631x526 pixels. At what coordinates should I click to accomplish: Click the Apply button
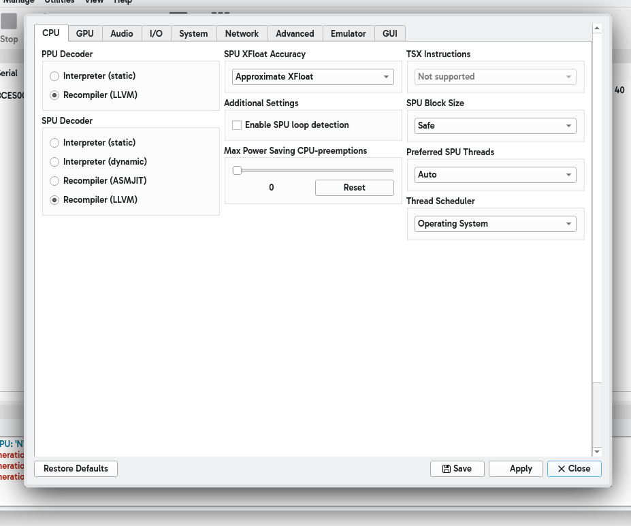516,469
